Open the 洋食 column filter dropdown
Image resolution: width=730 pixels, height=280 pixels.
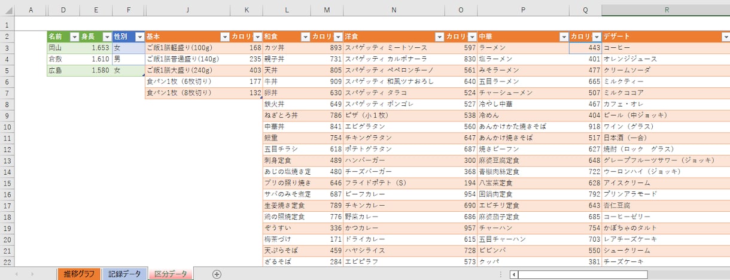click(439, 36)
